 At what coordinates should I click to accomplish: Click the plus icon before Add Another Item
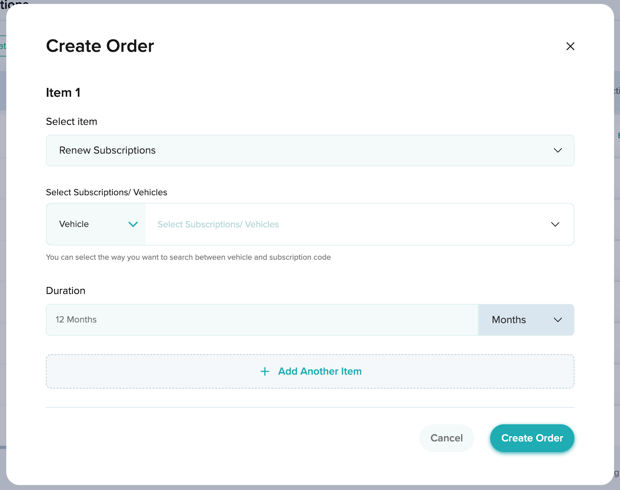point(265,371)
